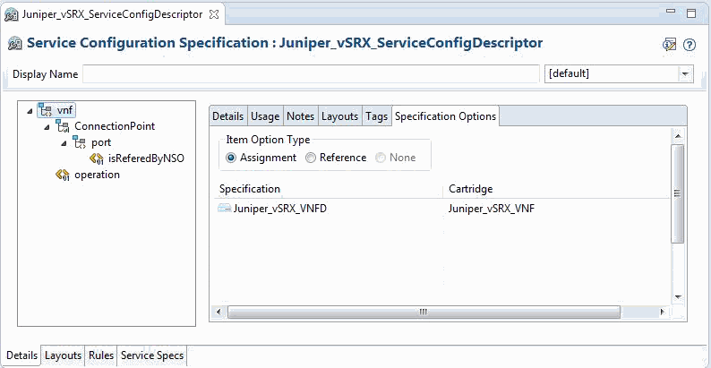Click the vertical scrollbar down arrow
Viewport: 711px width, 368px height.
click(x=678, y=297)
